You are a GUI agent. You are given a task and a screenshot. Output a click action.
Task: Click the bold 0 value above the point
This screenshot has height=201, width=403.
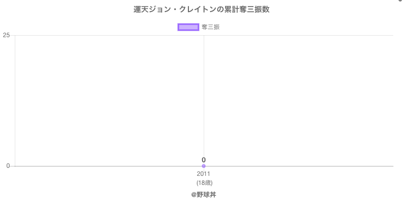click(204, 160)
